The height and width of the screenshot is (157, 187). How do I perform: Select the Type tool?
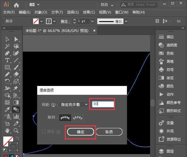click(8, 60)
